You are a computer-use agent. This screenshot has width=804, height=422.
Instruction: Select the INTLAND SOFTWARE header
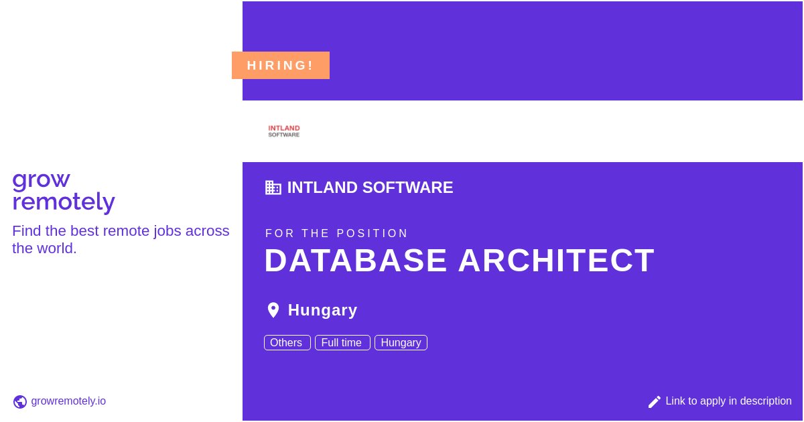pyautogui.click(x=371, y=188)
